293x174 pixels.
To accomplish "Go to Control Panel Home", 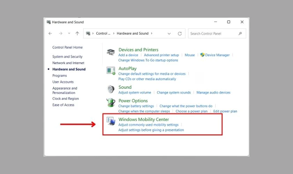I will click(67, 47).
